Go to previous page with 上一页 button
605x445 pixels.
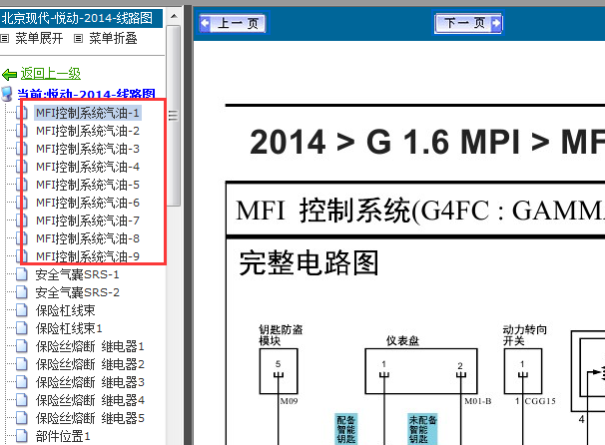233,23
